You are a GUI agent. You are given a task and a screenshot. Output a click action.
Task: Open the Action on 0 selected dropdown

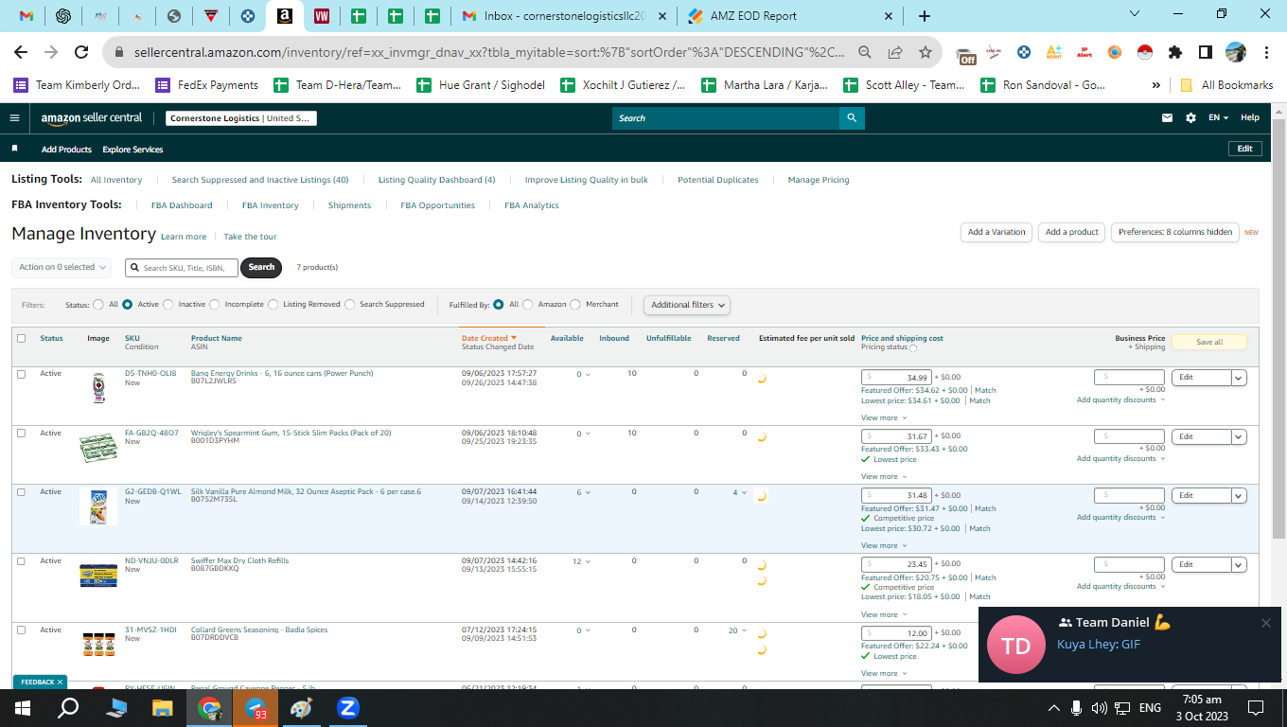(x=62, y=267)
